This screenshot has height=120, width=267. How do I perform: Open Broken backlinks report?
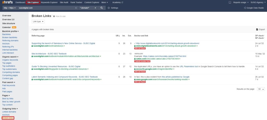click(x=10, y=37)
